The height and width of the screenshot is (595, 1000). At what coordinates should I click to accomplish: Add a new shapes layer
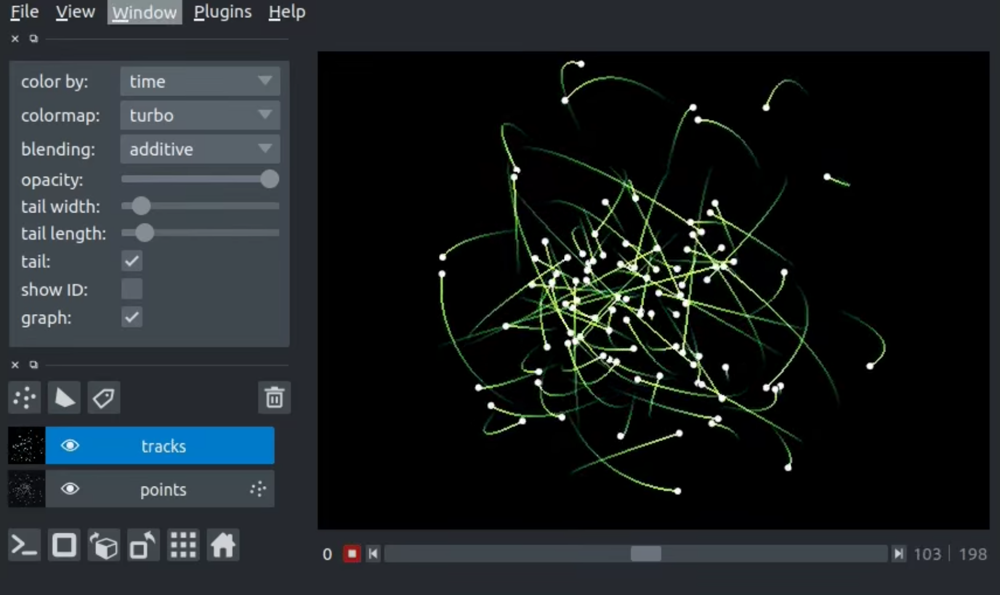pos(63,398)
